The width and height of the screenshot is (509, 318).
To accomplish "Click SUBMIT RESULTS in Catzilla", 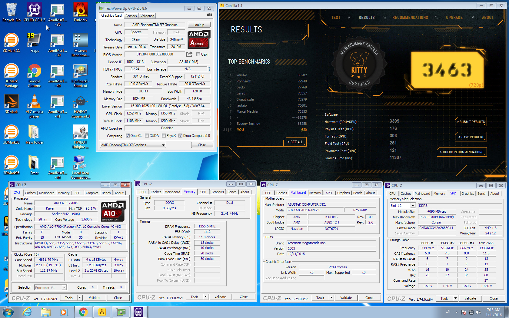I will pos(471,122).
